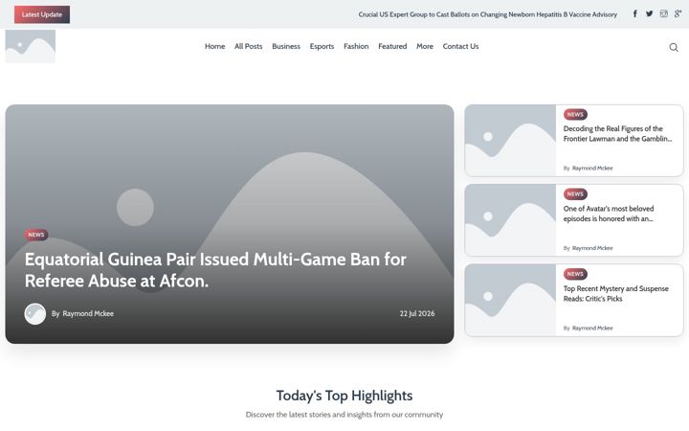Open the Facebook social icon
The width and height of the screenshot is (689, 431).
pos(635,14)
